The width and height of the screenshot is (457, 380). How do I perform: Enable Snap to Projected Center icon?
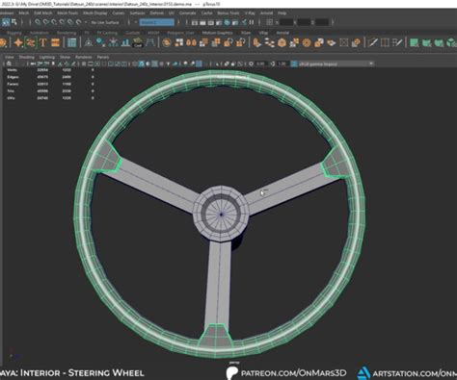pos(63,22)
